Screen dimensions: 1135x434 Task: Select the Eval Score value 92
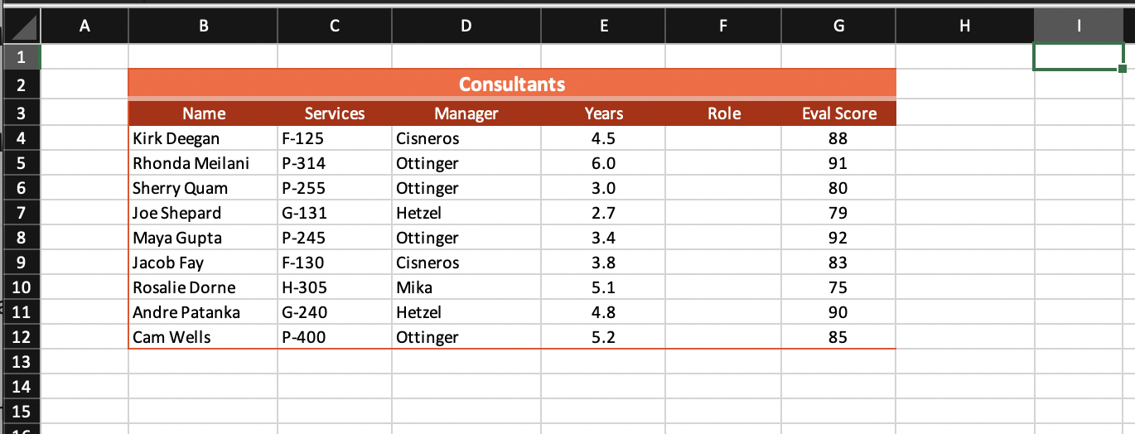coord(838,238)
